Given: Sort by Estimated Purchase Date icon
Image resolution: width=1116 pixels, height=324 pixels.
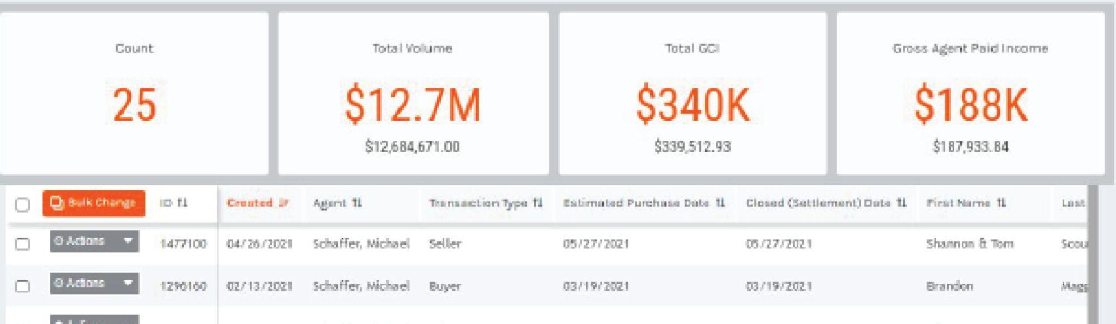Looking at the screenshot, I should (x=720, y=203).
